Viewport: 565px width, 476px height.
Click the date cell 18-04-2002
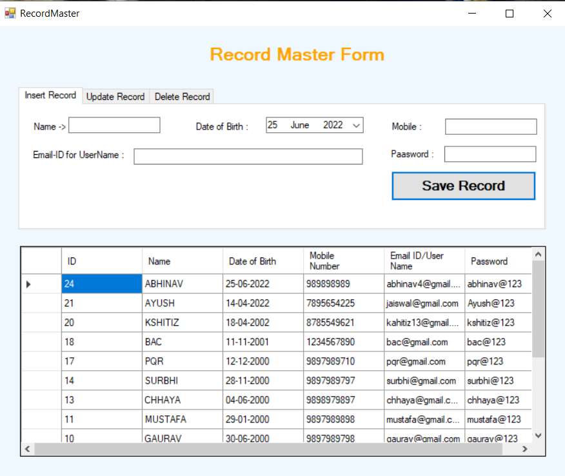[x=263, y=322]
